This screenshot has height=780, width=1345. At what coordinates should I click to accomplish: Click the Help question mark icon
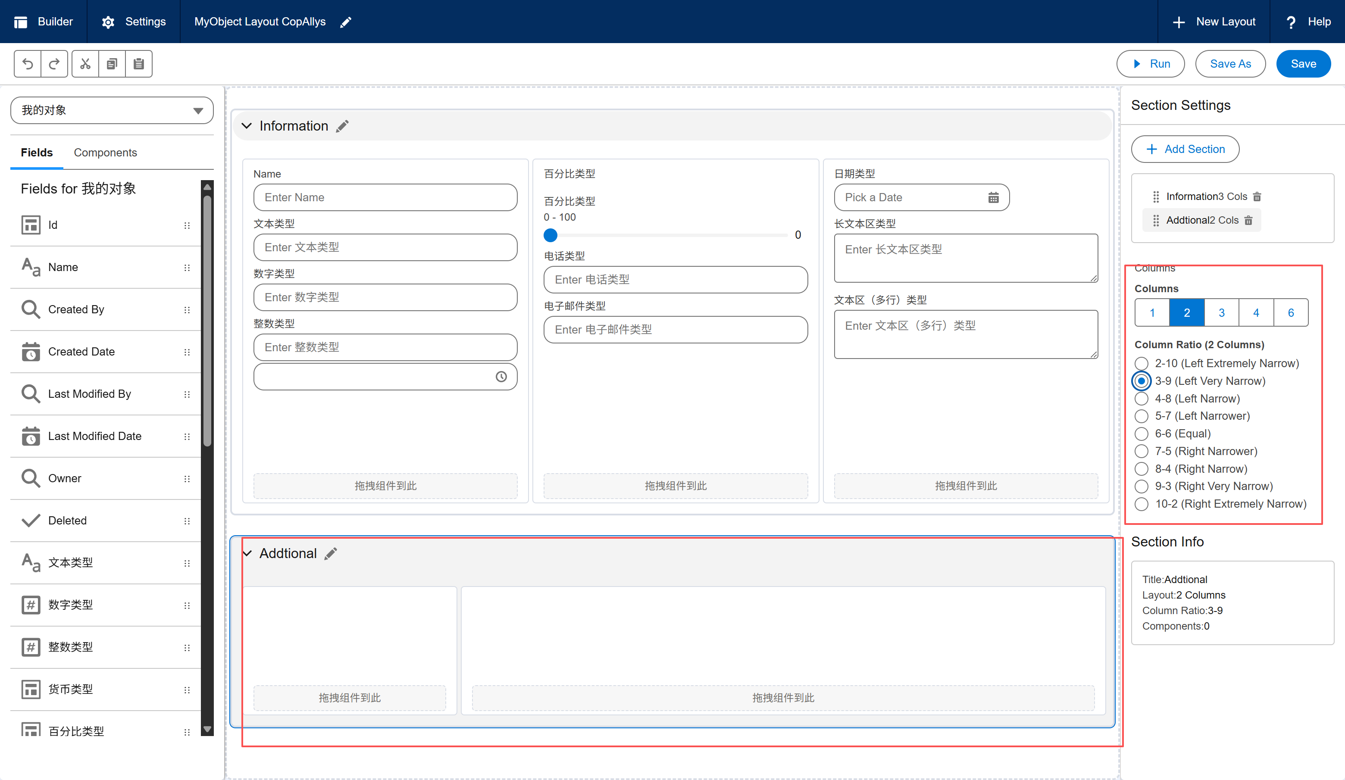tap(1291, 22)
